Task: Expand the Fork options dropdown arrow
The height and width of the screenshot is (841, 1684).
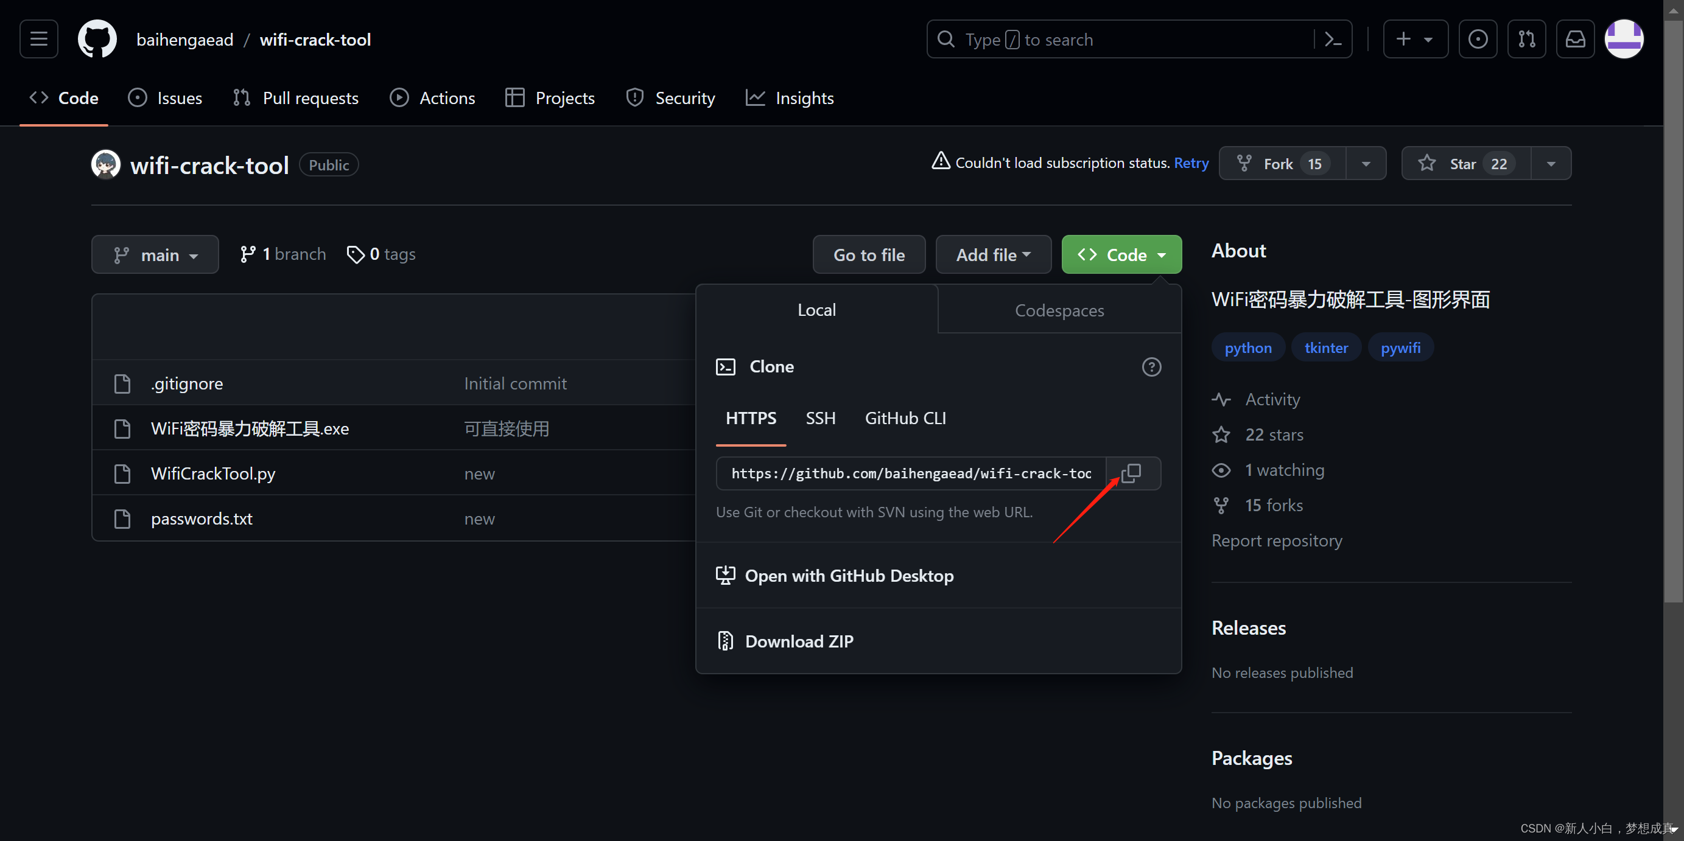Action: coord(1366,163)
